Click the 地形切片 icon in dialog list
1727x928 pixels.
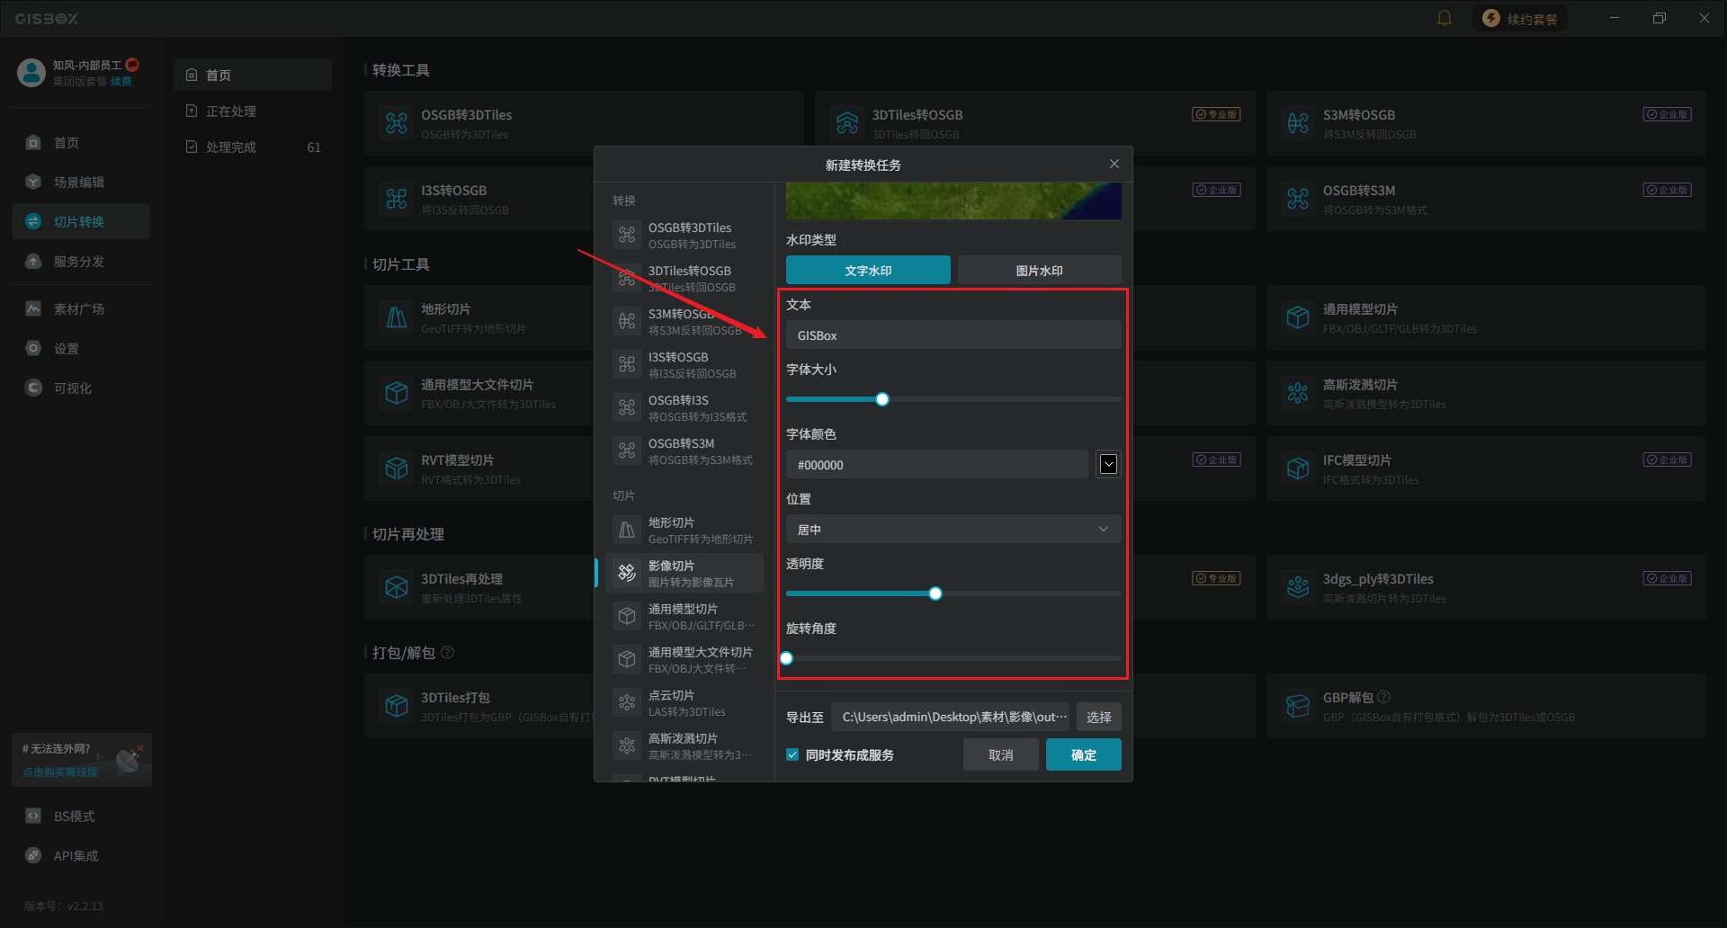click(627, 531)
